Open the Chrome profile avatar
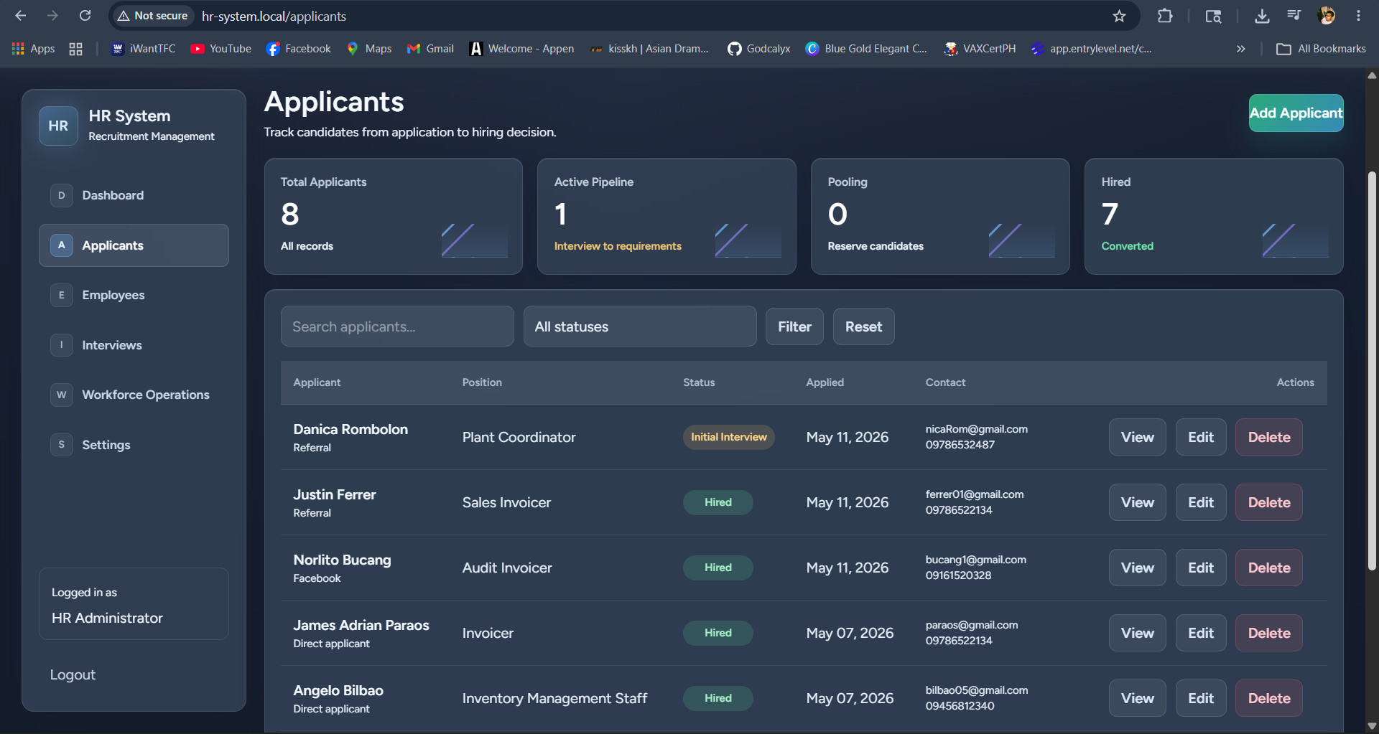Viewport: 1379px width, 734px height. pos(1327,16)
